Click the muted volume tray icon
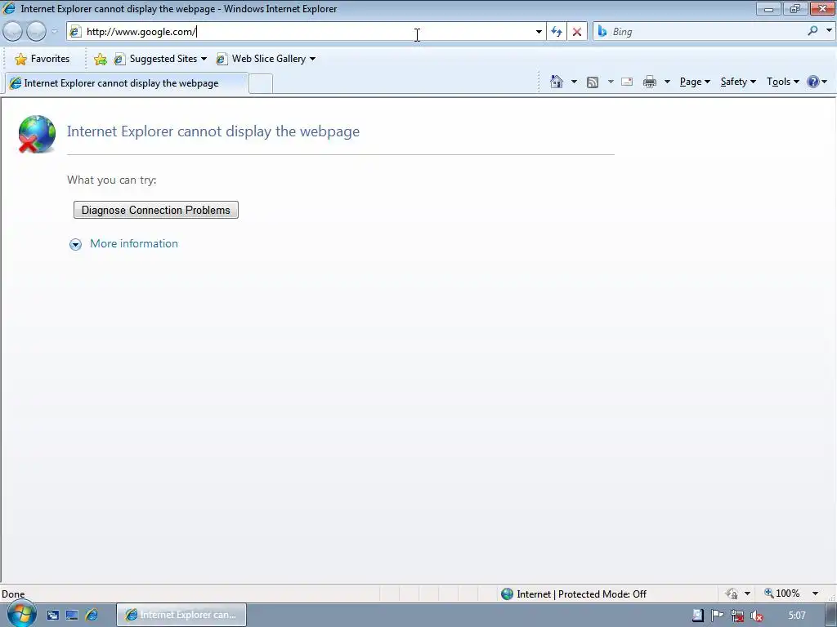 pyautogui.click(x=756, y=616)
